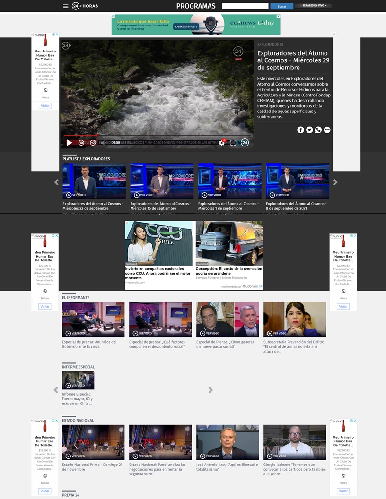Open Estado Nacional panel segunda vuelta link
This screenshot has height=499, width=386.
(x=158, y=469)
